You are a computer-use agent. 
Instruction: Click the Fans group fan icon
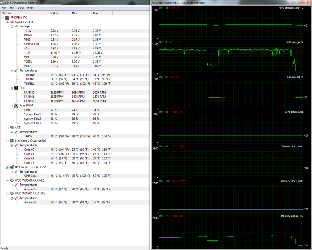[x=16, y=88]
